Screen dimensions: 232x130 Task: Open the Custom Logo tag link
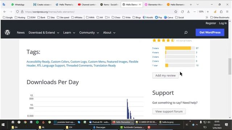click(78, 62)
